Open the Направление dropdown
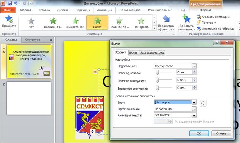Image resolution: width=240 pixels, height=143 pixels. [x=194, y=66]
